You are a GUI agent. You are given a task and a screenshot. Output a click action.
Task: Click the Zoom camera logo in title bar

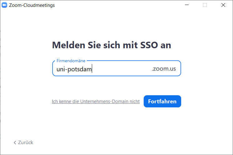coord(5,5)
